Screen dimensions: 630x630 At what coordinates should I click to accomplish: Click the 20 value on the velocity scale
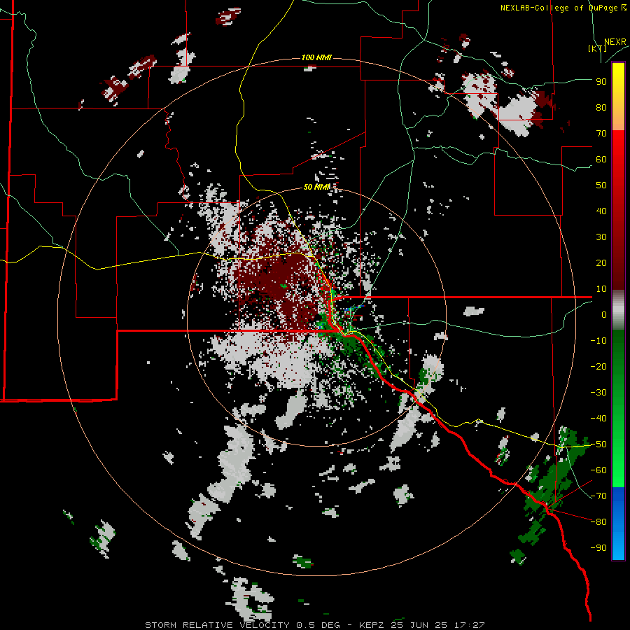coord(601,262)
